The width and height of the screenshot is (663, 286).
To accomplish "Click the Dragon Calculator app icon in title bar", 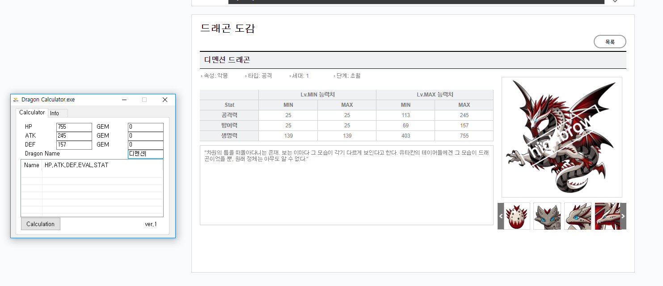I will click(16, 100).
